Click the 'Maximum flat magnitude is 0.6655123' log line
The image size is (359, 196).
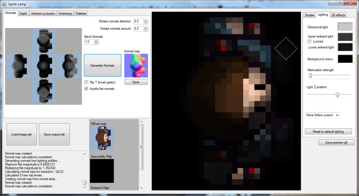click(x=30, y=164)
